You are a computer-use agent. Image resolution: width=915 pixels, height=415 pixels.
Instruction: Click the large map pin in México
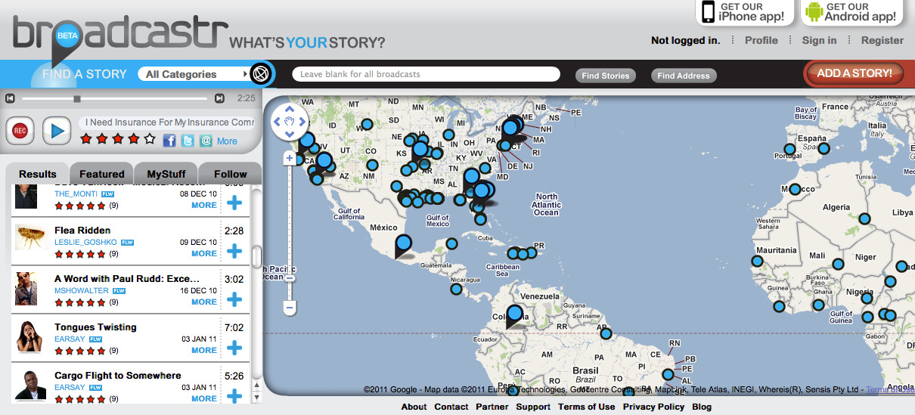404,246
